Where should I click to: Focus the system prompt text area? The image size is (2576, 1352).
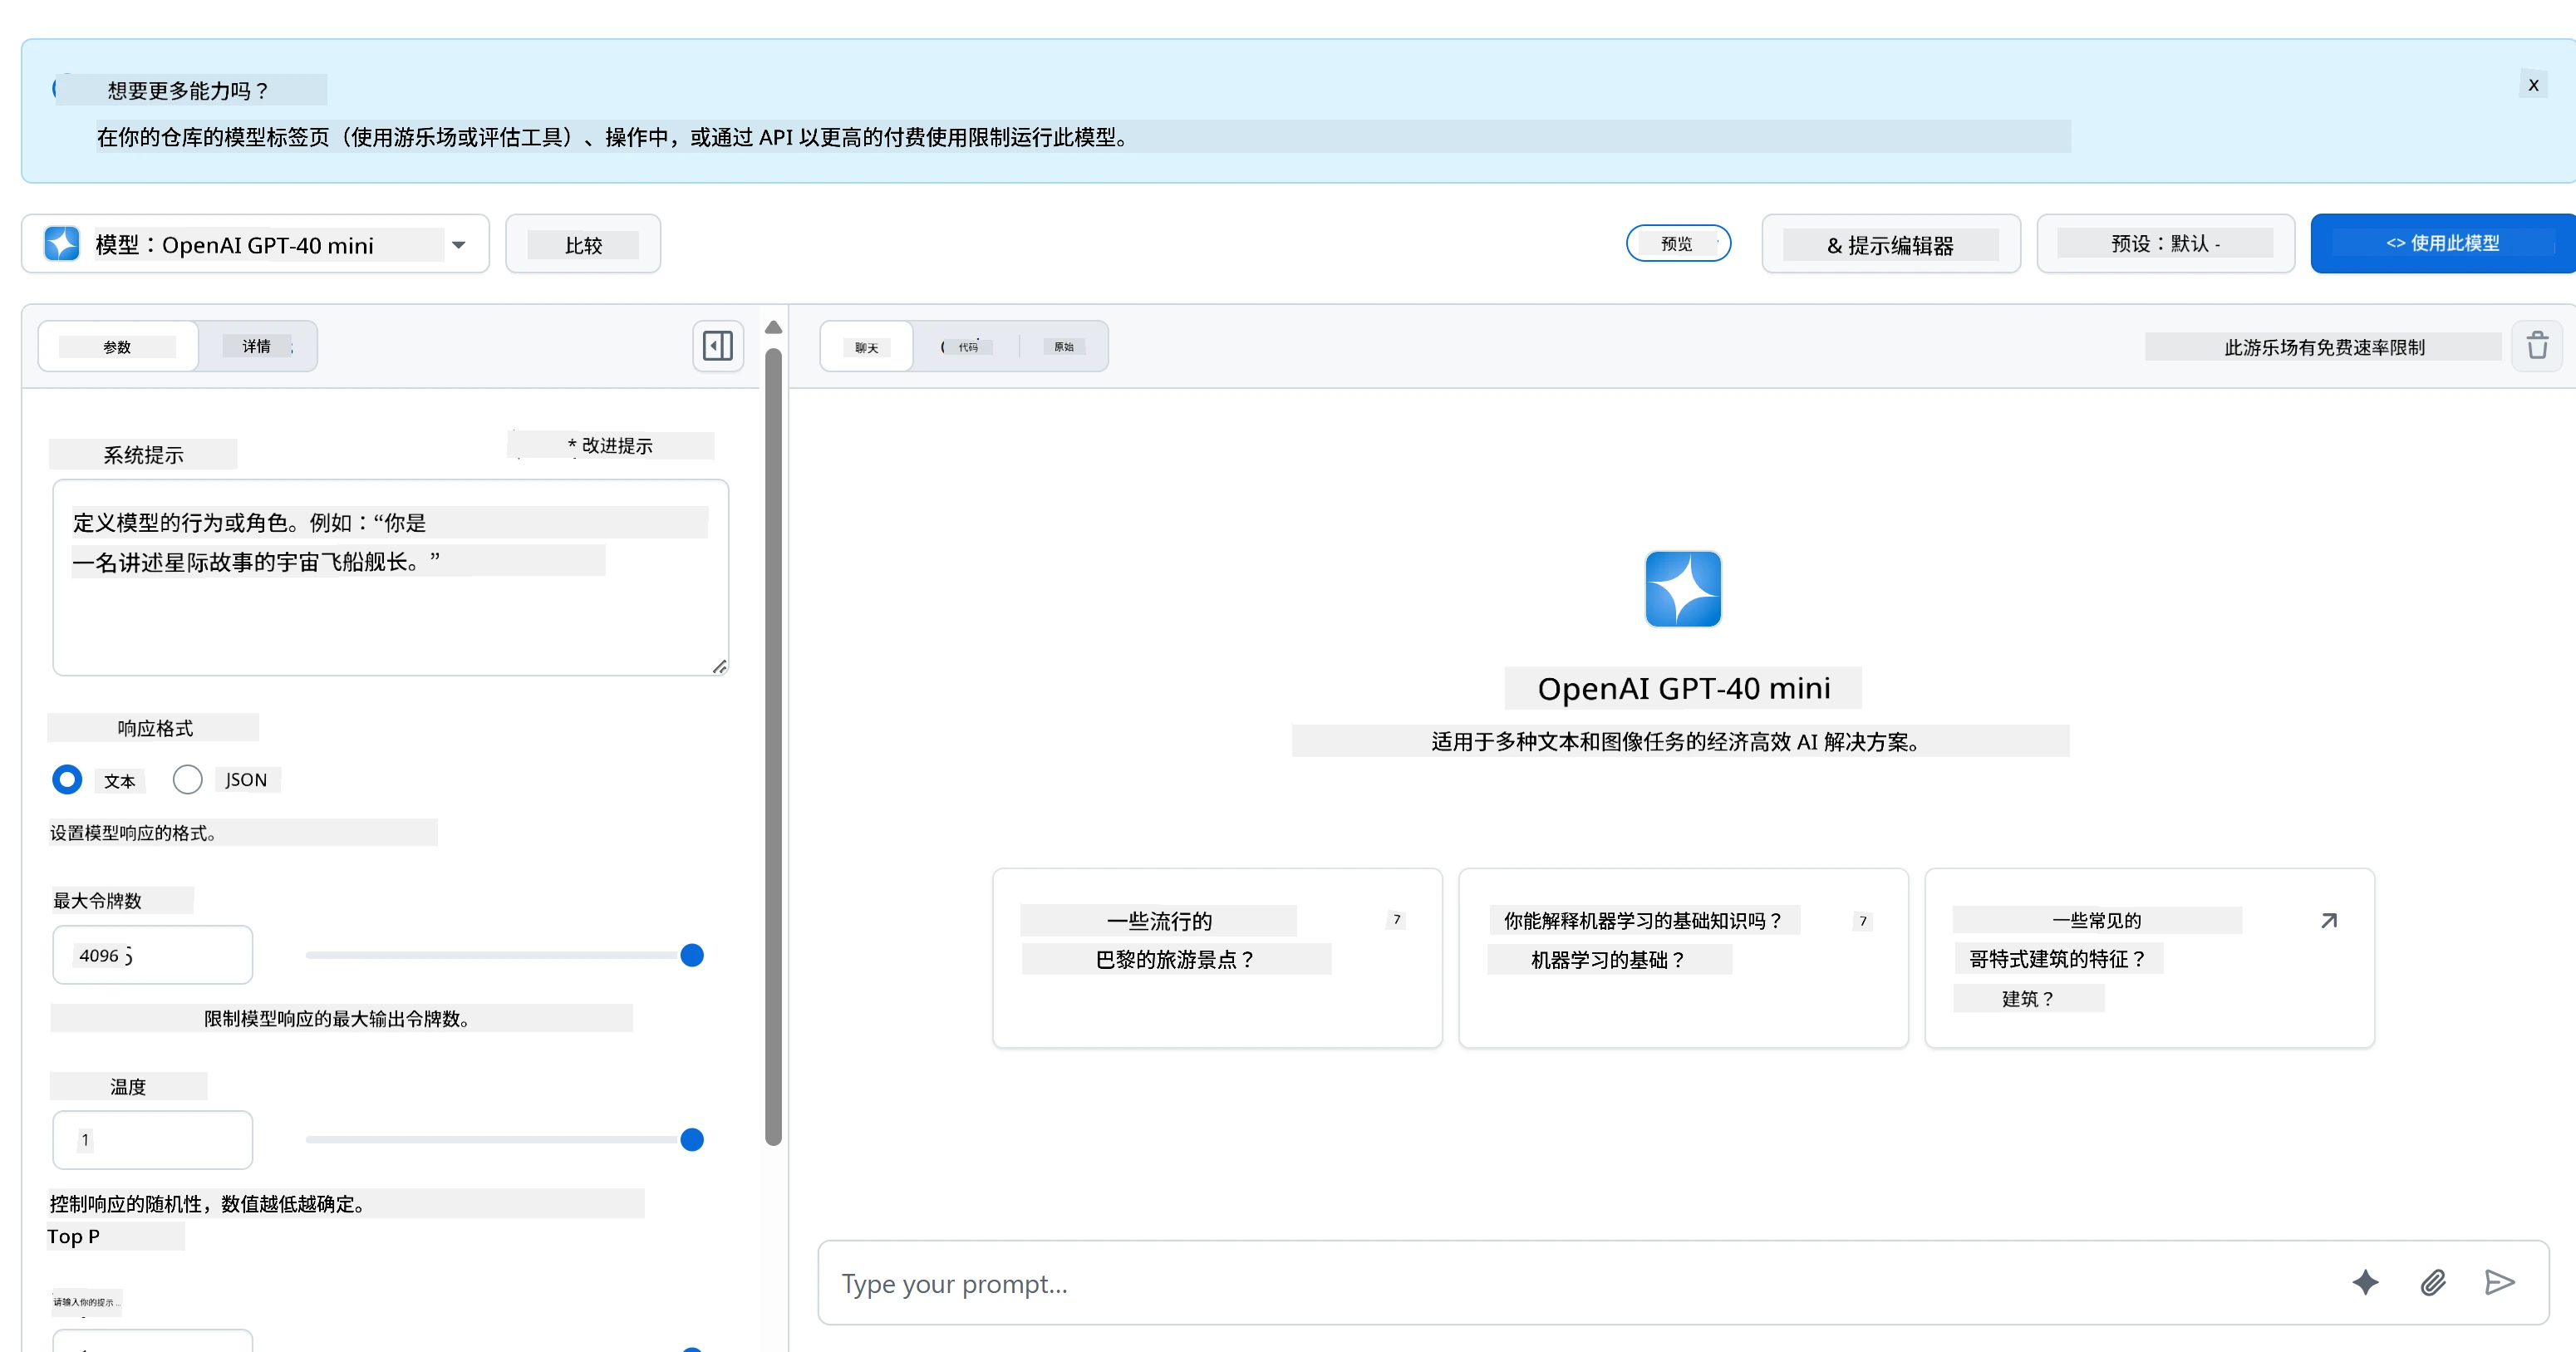tap(390, 577)
